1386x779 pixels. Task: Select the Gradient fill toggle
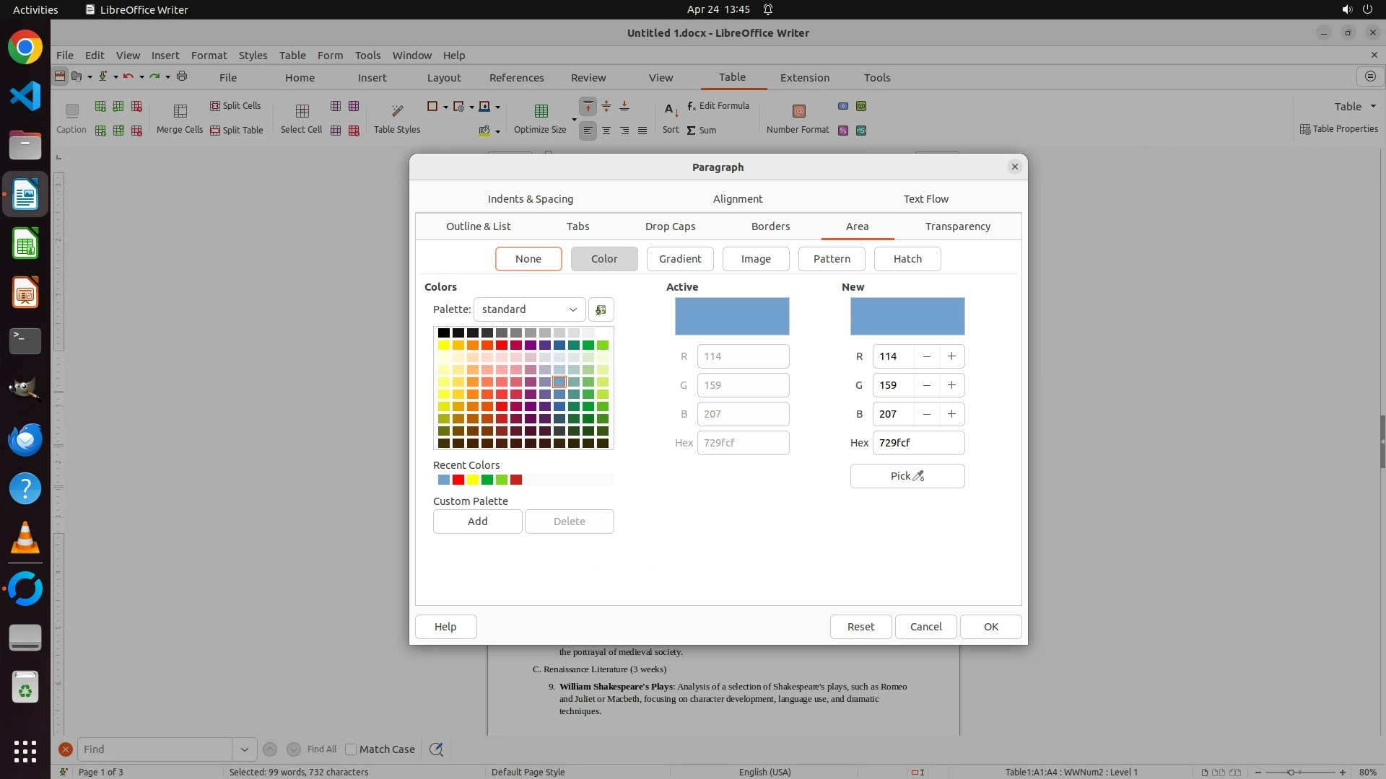pos(680,259)
